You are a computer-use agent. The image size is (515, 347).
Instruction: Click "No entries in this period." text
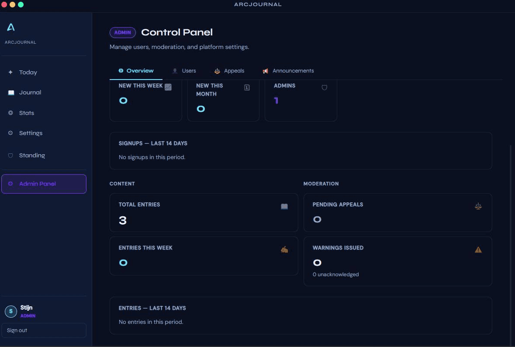pos(151,322)
